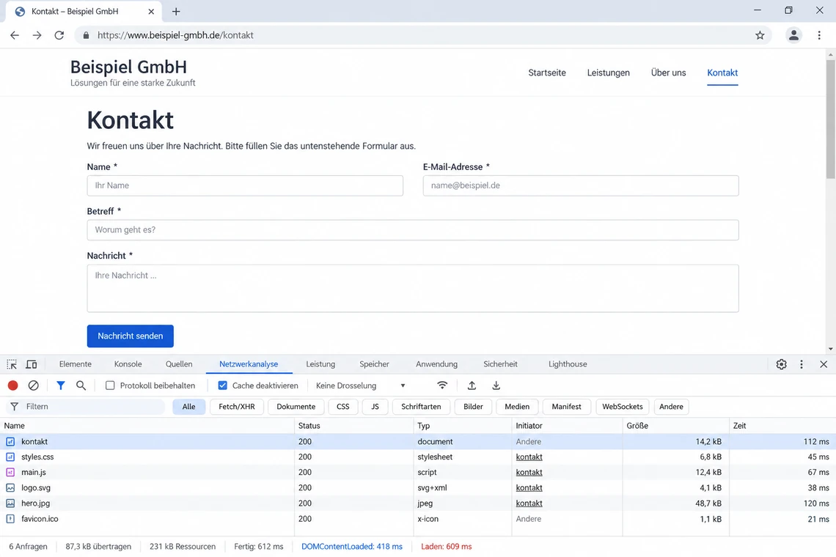
Task: Switch to the Quellen tab
Action: click(x=179, y=364)
